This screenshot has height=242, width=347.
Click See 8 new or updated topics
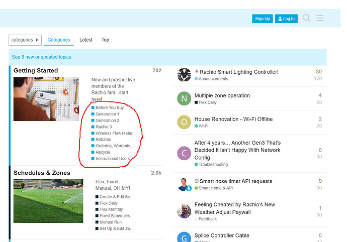41,57
